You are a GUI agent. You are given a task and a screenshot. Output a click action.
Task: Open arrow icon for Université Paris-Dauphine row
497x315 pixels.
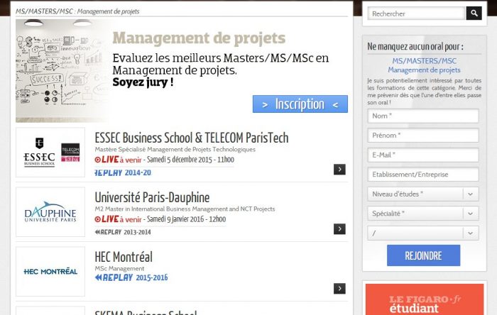(339, 229)
